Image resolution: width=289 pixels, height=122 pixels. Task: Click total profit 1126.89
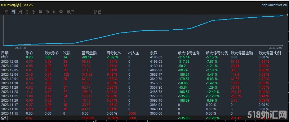point(88,118)
